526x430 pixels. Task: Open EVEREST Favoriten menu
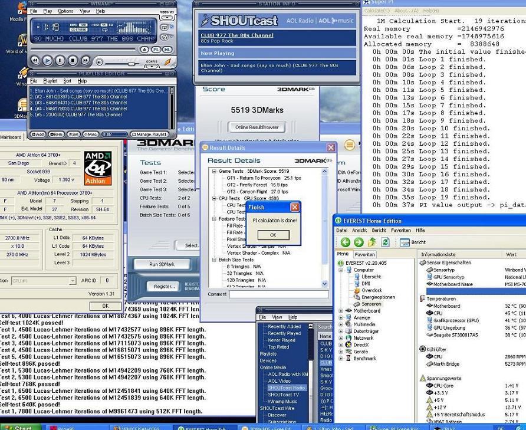(x=401, y=230)
